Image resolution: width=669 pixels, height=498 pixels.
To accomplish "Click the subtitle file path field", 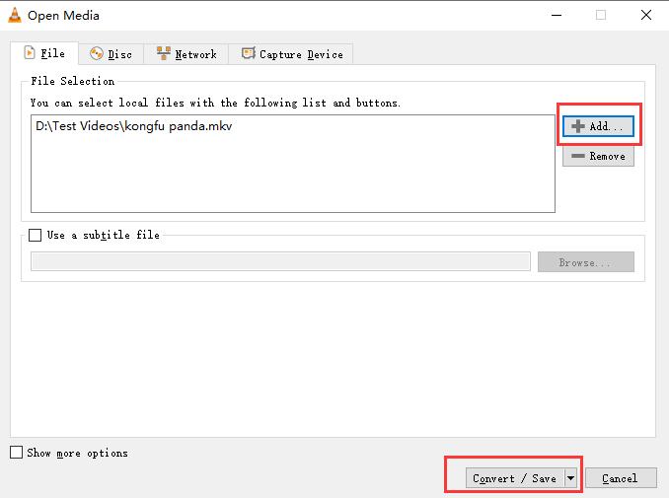I will 280,261.
